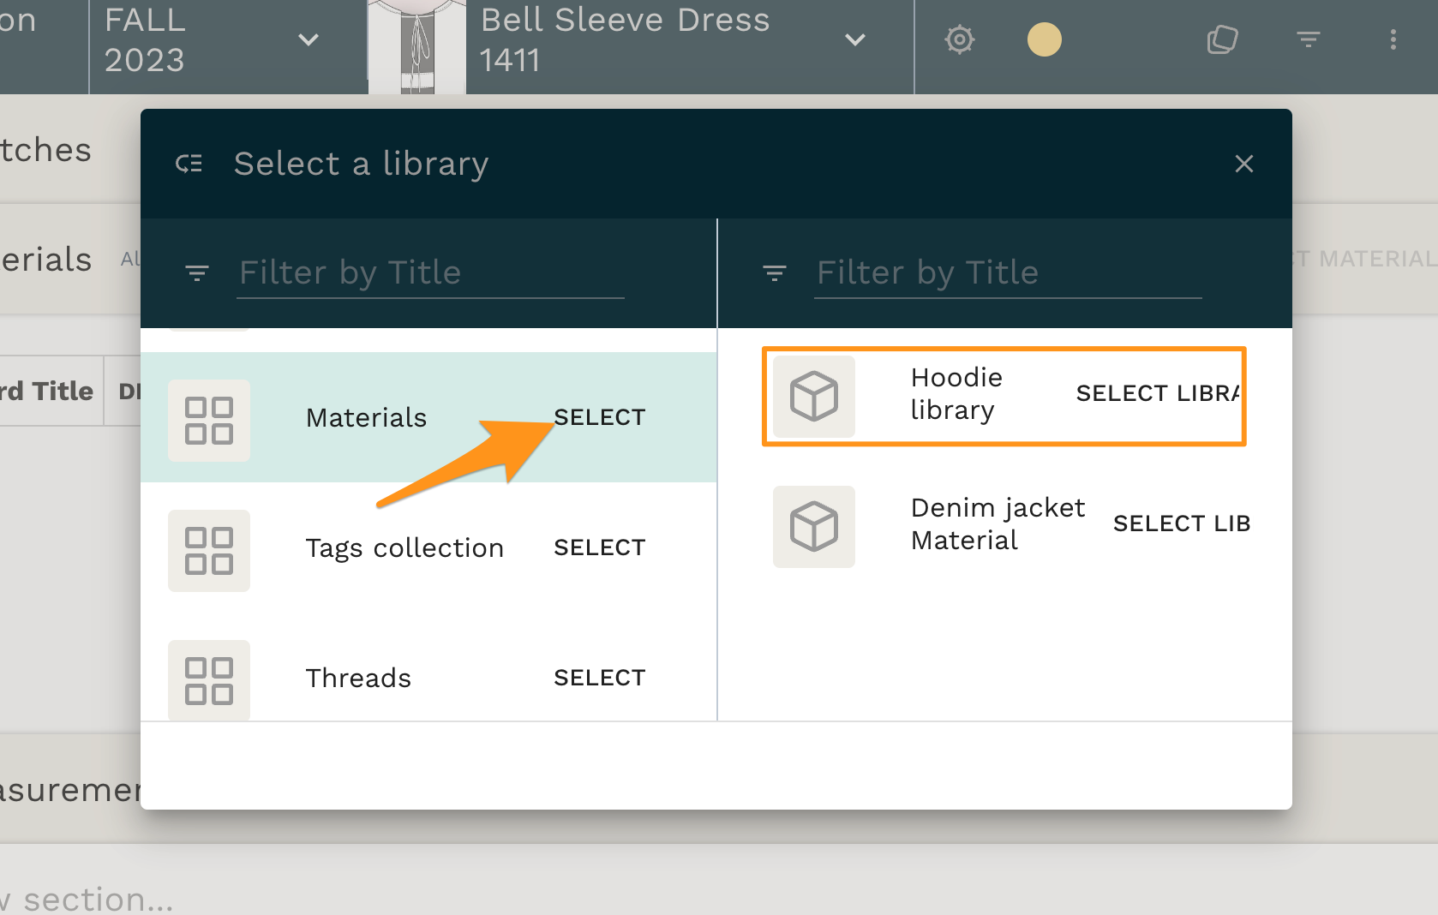Select the Denim jacket Material library
The width and height of the screenshot is (1438, 915).
(1181, 523)
